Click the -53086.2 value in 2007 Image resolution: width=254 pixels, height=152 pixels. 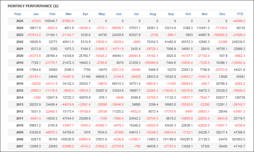point(67,146)
